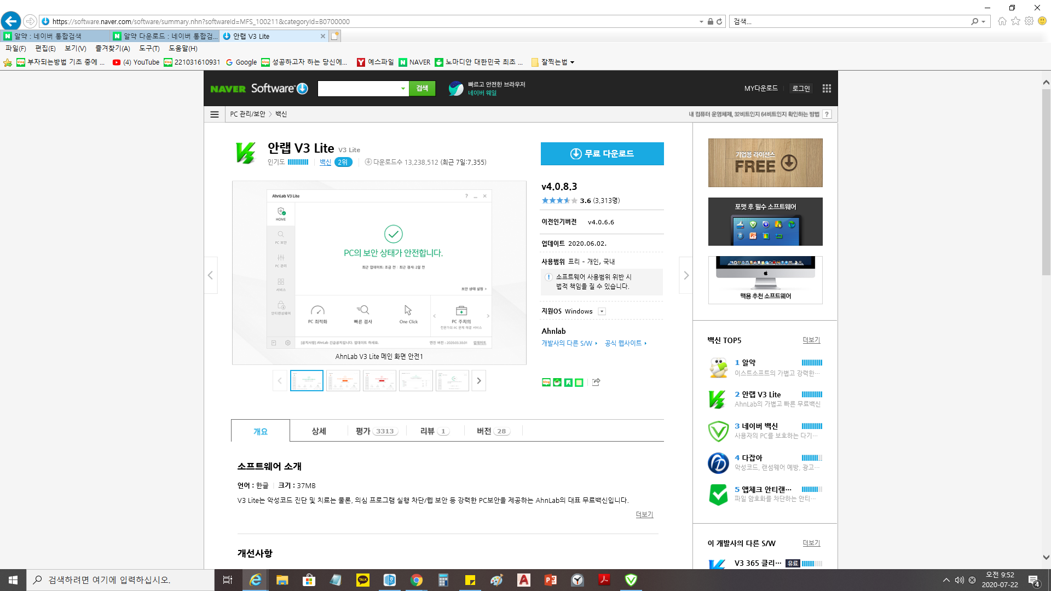1051x591 pixels.
Task: Open the Naver apps grid icon
Action: 827,88
